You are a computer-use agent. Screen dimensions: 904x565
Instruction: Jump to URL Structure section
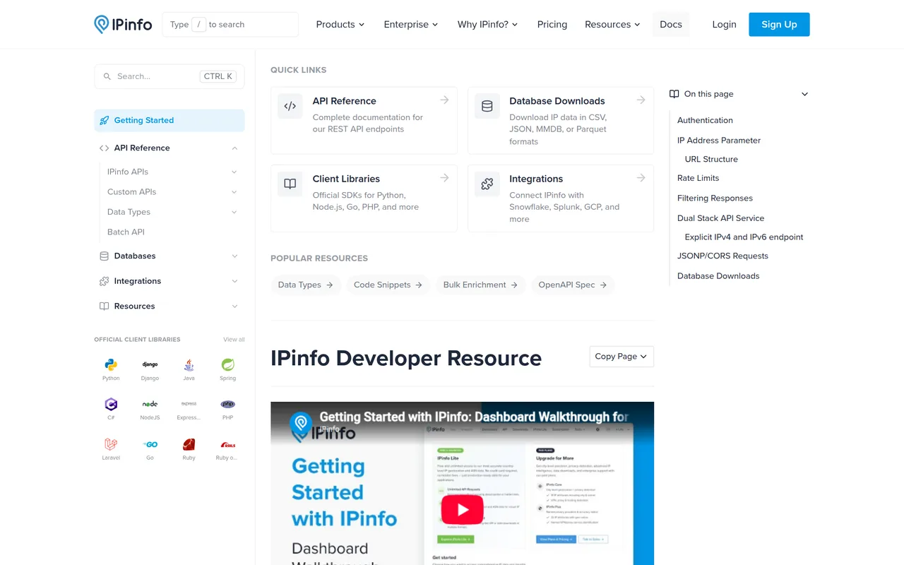click(711, 159)
